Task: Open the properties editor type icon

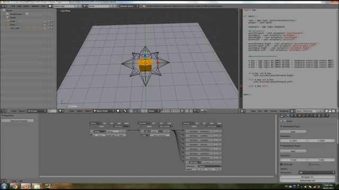Action: (282, 116)
